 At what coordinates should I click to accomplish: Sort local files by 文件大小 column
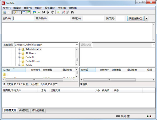pos(34,70)
